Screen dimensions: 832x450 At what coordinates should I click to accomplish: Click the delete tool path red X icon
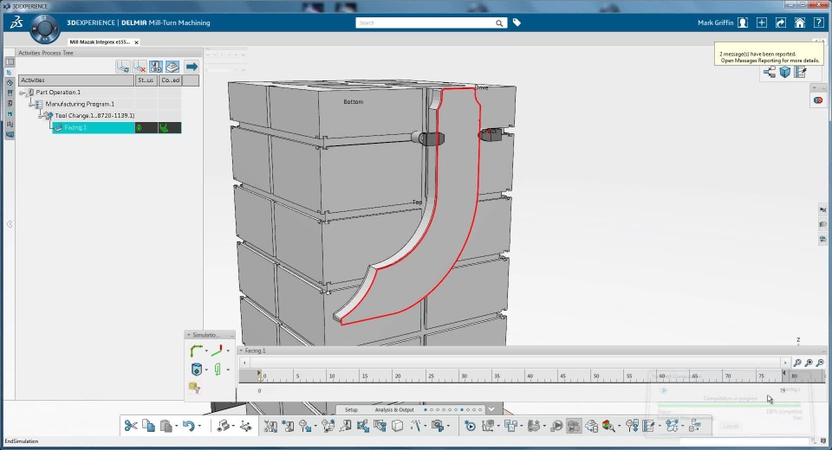[139, 67]
